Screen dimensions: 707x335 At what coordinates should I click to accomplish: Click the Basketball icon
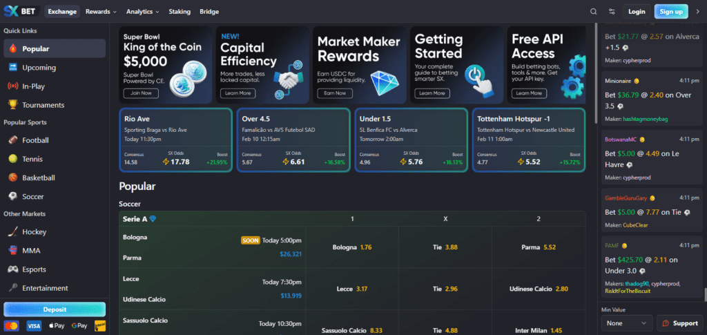pyautogui.click(x=13, y=178)
